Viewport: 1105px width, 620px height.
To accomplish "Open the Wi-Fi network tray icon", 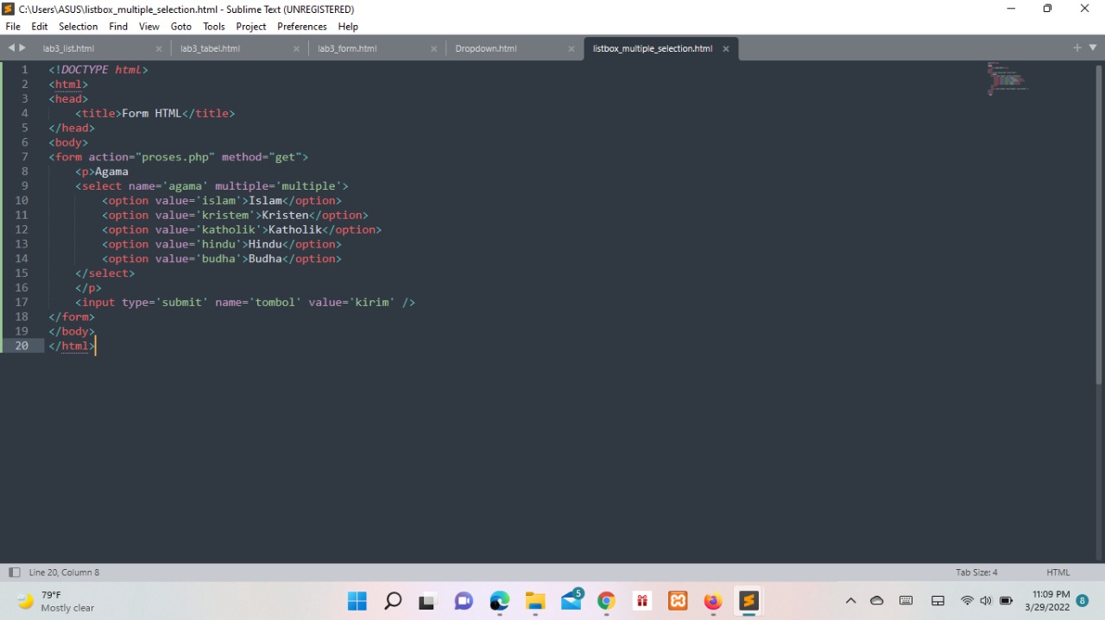I will tap(967, 601).
